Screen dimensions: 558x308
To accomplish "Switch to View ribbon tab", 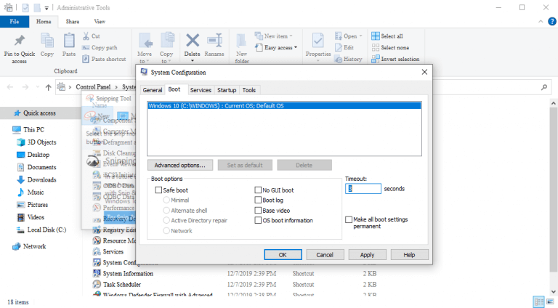I will (100, 21).
